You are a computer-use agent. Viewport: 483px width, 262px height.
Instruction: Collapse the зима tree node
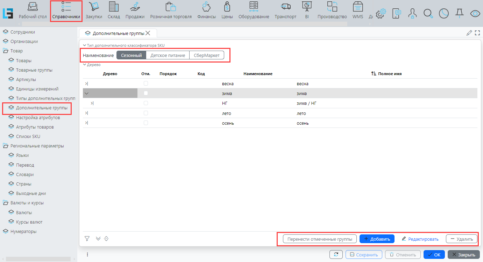pyautogui.click(x=86, y=93)
